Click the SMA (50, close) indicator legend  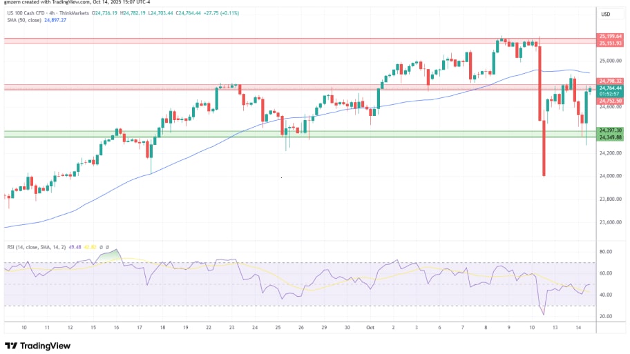[23, 20]
